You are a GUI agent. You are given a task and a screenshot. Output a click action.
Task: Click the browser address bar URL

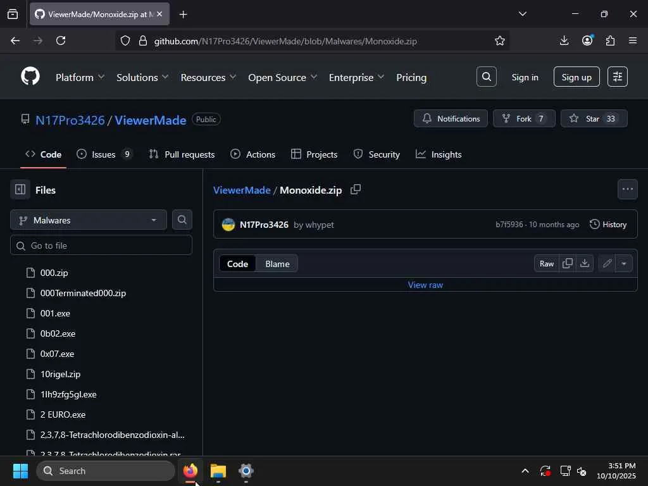pyautogui.click(x=285, y=41)
